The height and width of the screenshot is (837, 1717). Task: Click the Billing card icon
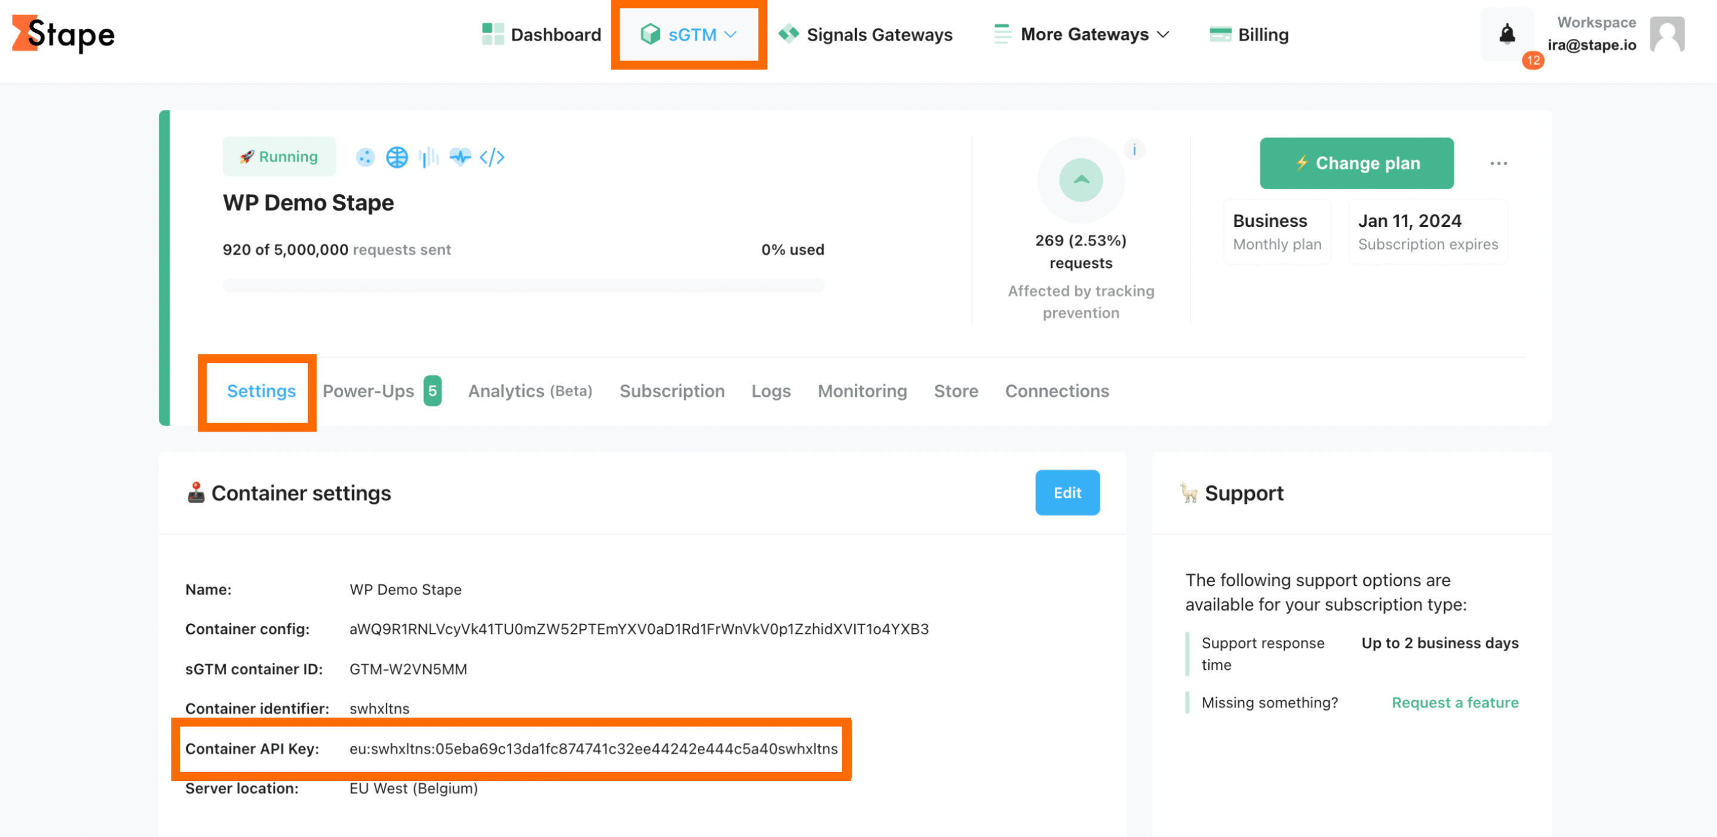pos(1220,34)
